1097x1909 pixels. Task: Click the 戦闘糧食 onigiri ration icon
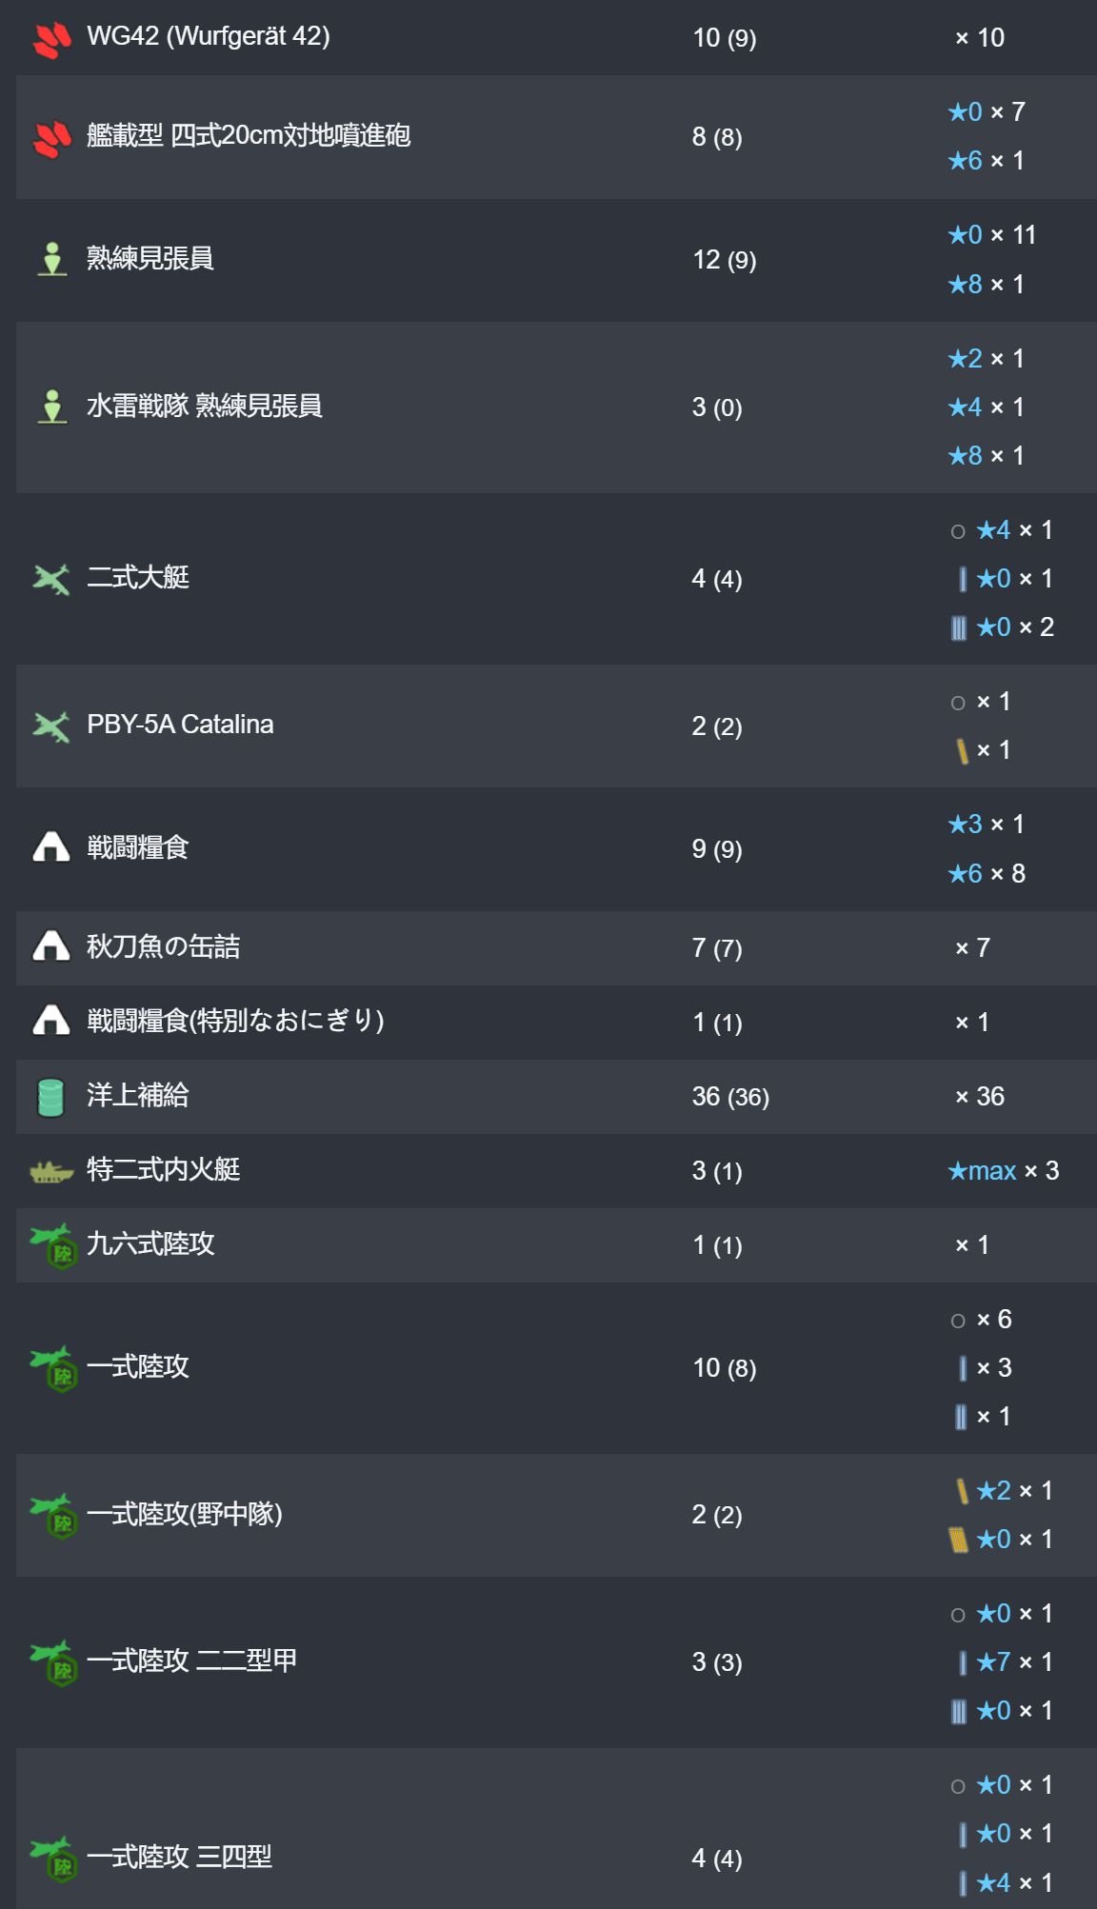click(x=51, y=847)
